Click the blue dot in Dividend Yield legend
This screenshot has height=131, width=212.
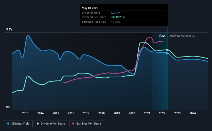point(9,124)
